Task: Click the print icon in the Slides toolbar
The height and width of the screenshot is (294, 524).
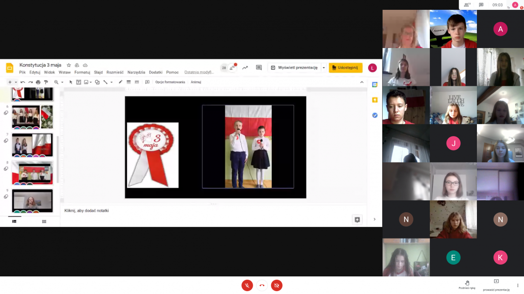Action: point(38,82)
